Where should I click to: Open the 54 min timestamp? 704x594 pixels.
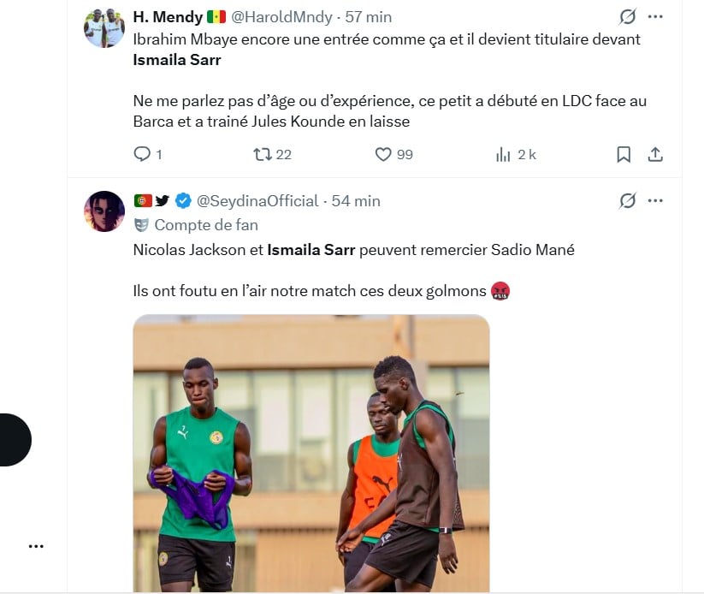(356, 201)
